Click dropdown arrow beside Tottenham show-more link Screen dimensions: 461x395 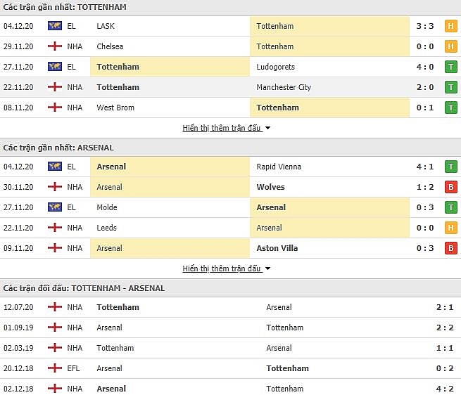pyautogui.click(x=267, y=128)
